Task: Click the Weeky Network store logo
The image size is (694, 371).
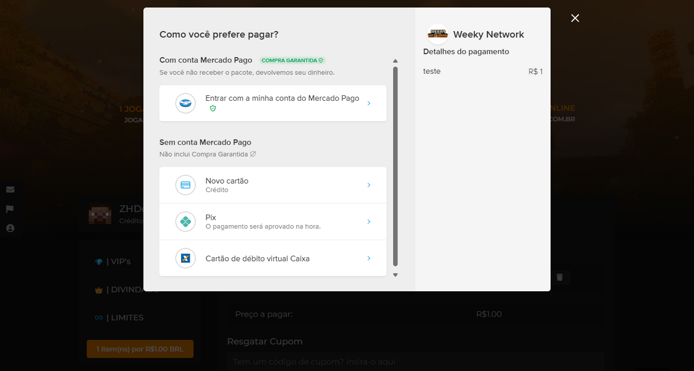Action: [438, 34]
